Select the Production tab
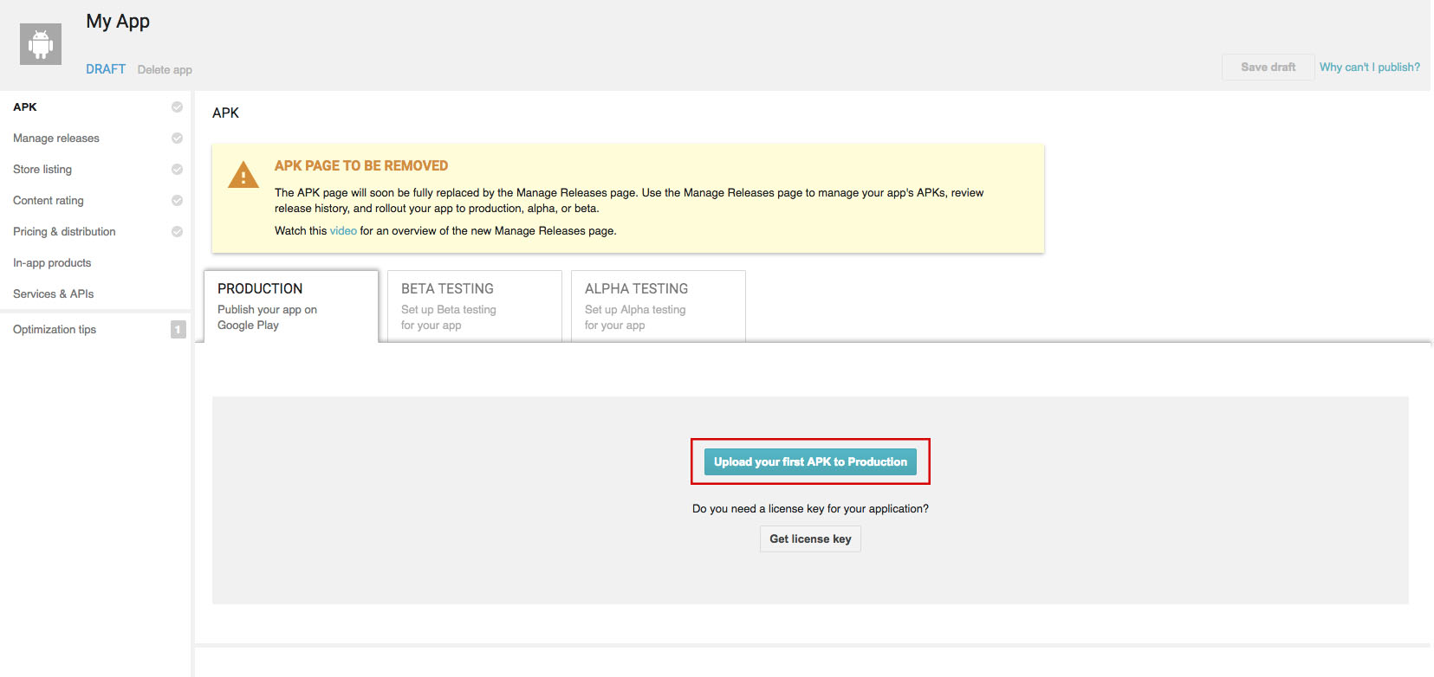This screenshot has height=677, width=1434. tap(290, 306)
